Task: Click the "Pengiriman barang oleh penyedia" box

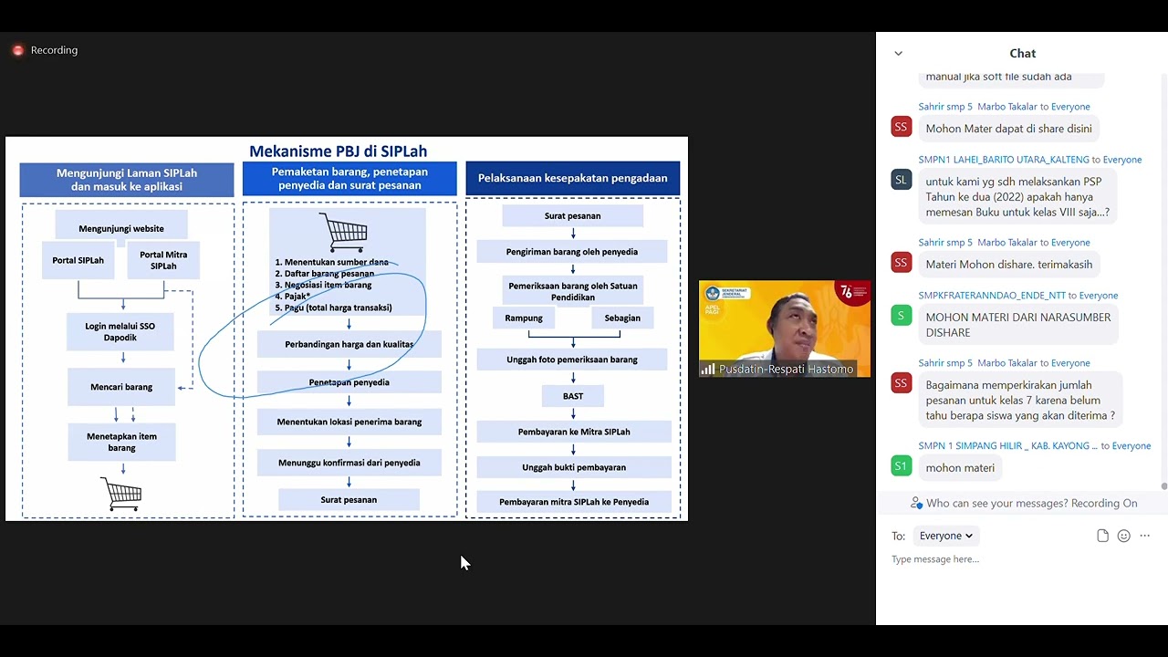Action: pos(572,252)
